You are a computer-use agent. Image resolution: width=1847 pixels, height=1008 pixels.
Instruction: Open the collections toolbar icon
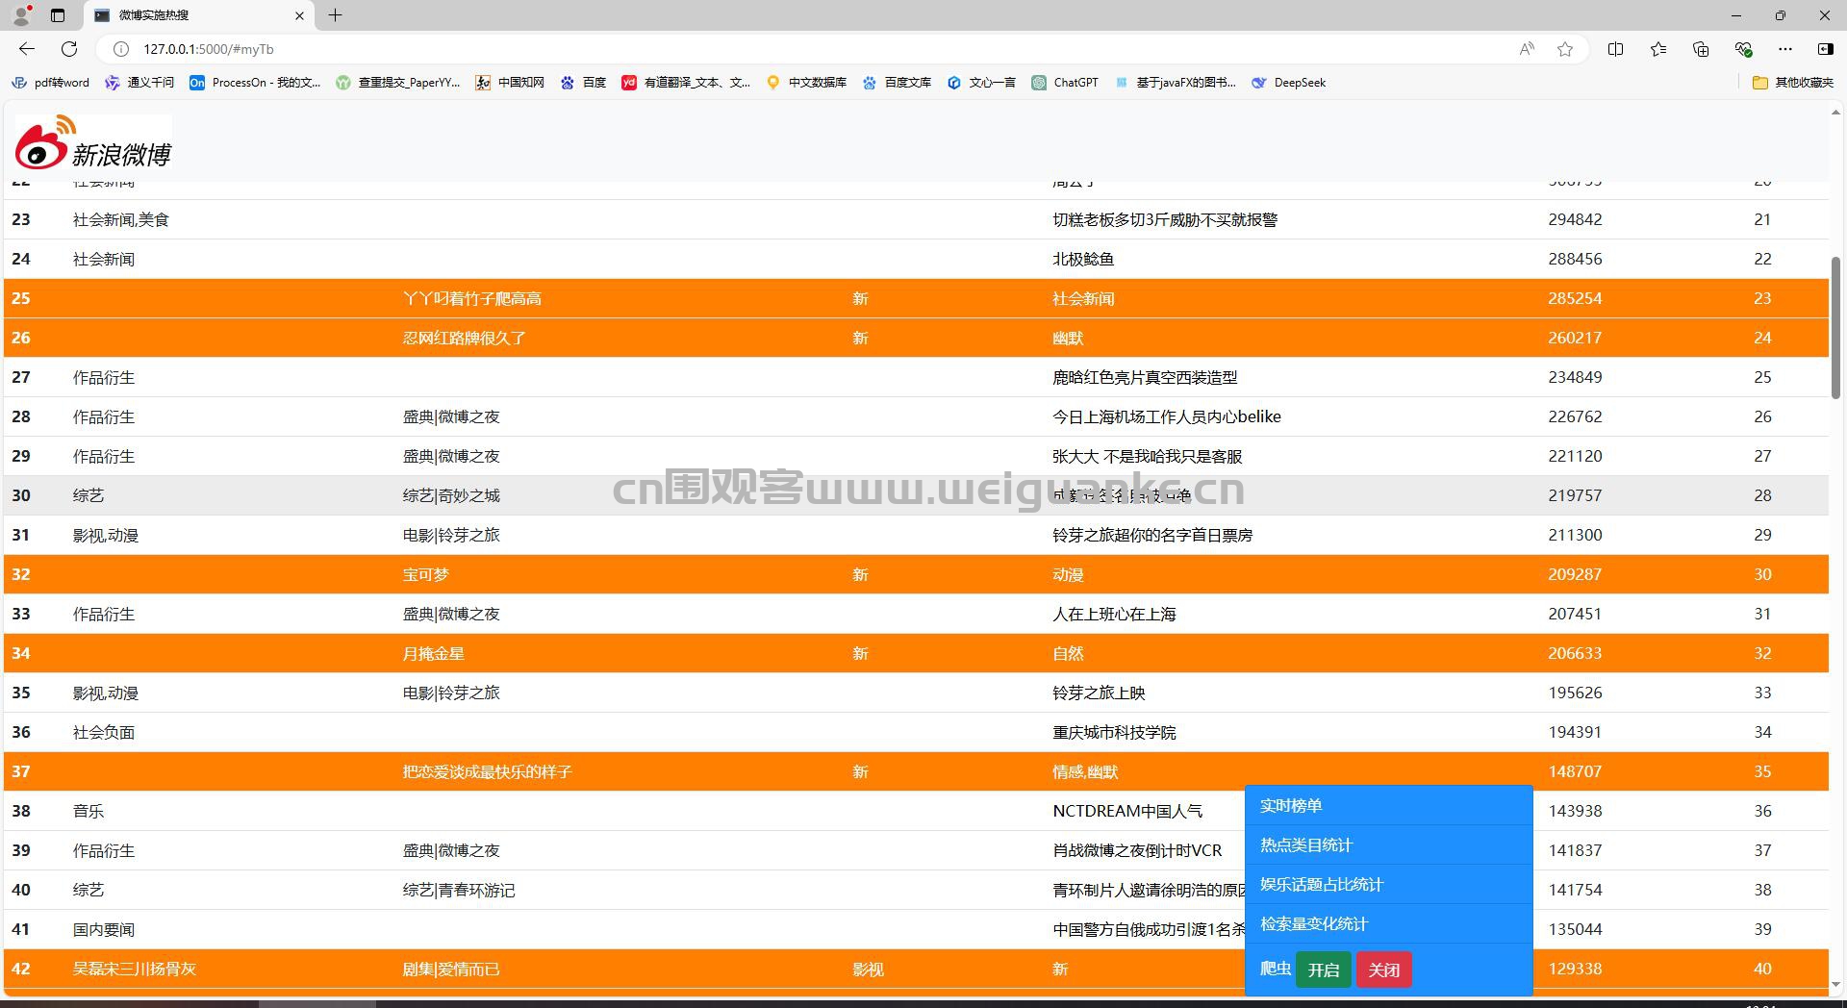click(x=1701, y=49)
